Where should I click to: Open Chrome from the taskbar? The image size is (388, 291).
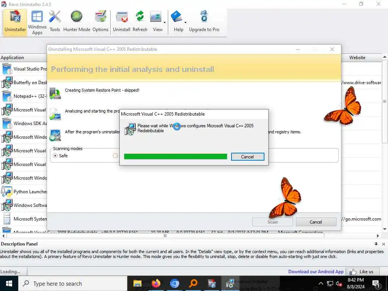click(x=174, y=283)
